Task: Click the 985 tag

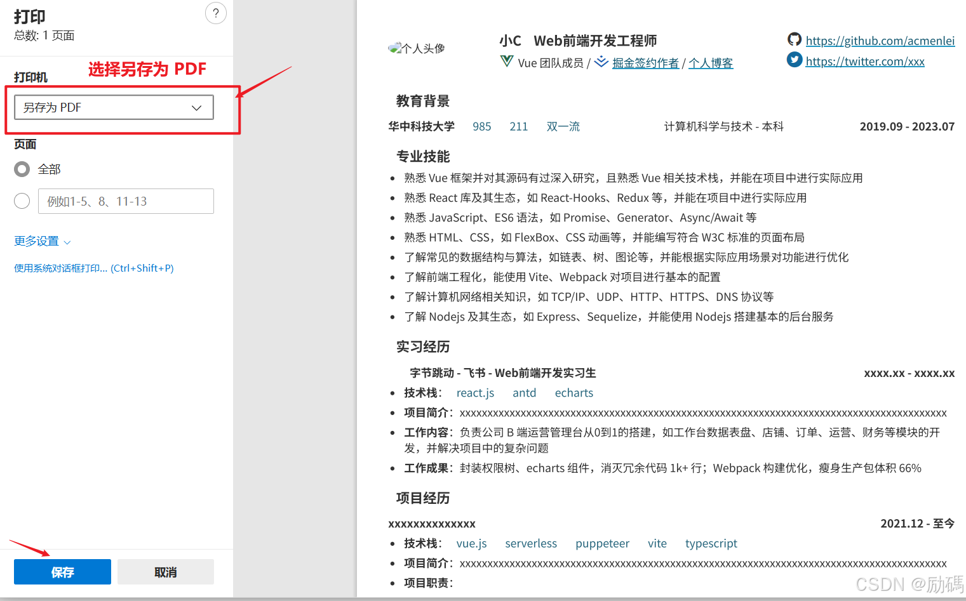Action: coord(482,126)
